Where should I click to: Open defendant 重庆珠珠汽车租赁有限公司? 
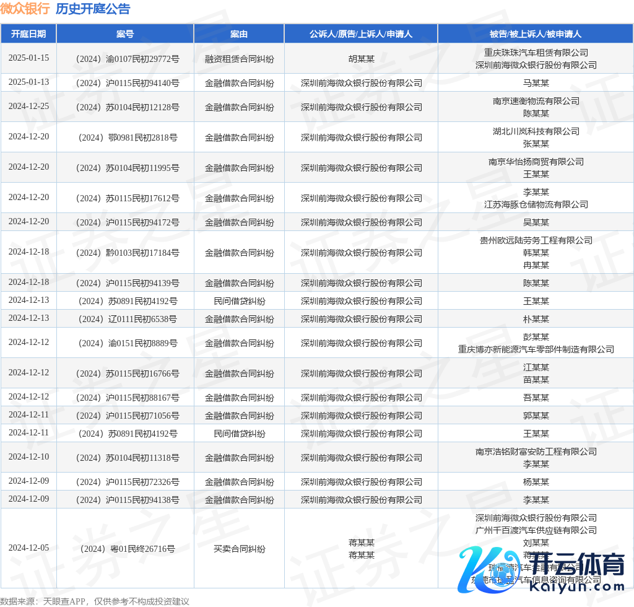536,53
